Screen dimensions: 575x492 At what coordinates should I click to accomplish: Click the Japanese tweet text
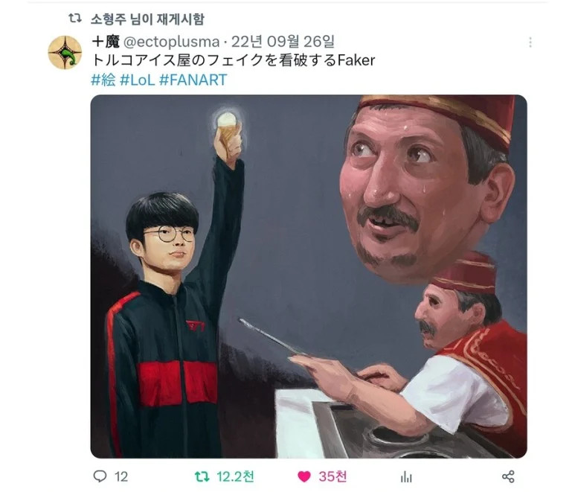coord(234,60)
